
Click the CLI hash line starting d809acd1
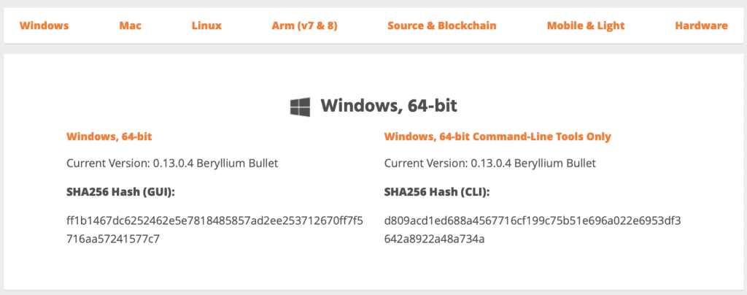click(533, 221)
